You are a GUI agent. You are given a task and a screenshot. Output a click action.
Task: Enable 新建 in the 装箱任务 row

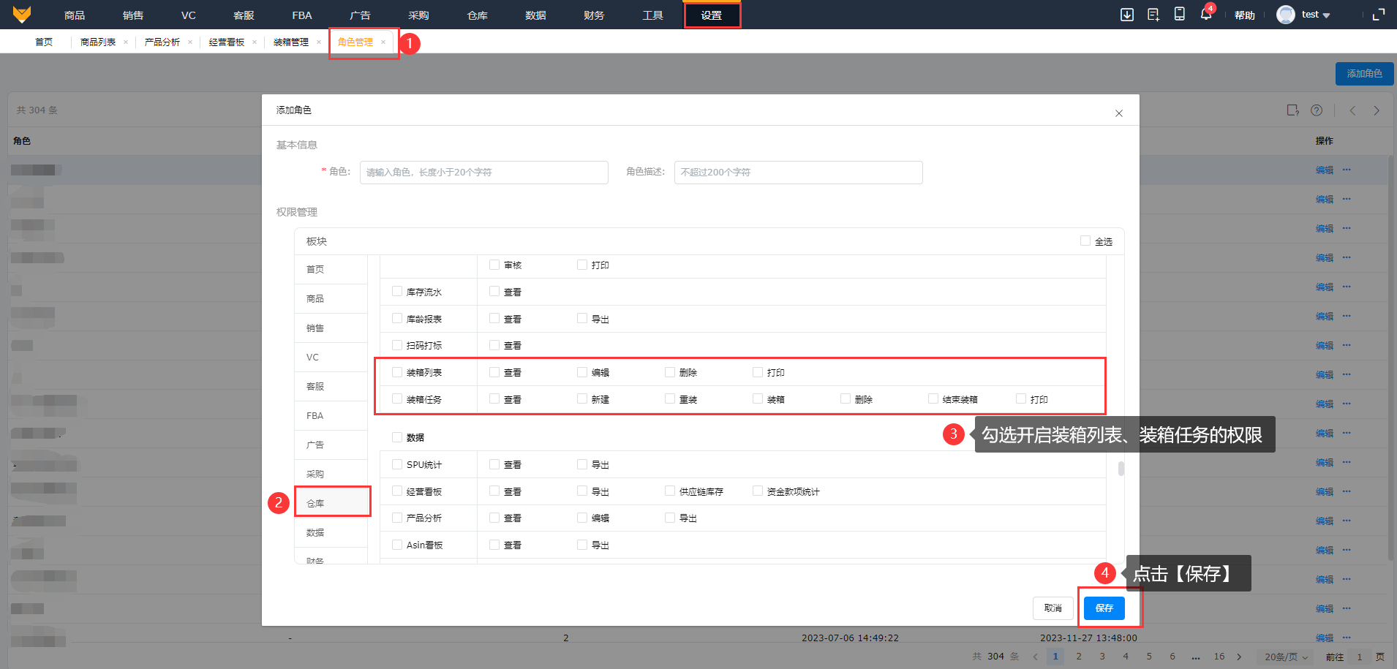(582, 398)
